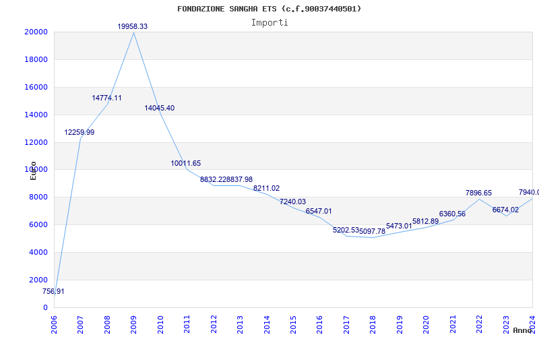
Task: Click the data label 12259.99
Action: click(x=79, y=132)
